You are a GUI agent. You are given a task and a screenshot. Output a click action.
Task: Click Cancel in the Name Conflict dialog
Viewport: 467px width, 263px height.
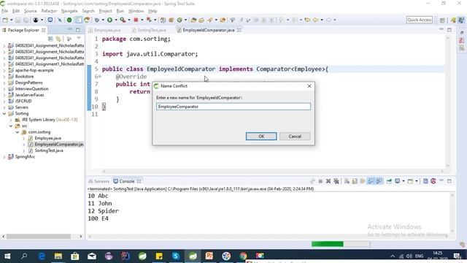tap(295, 137)
